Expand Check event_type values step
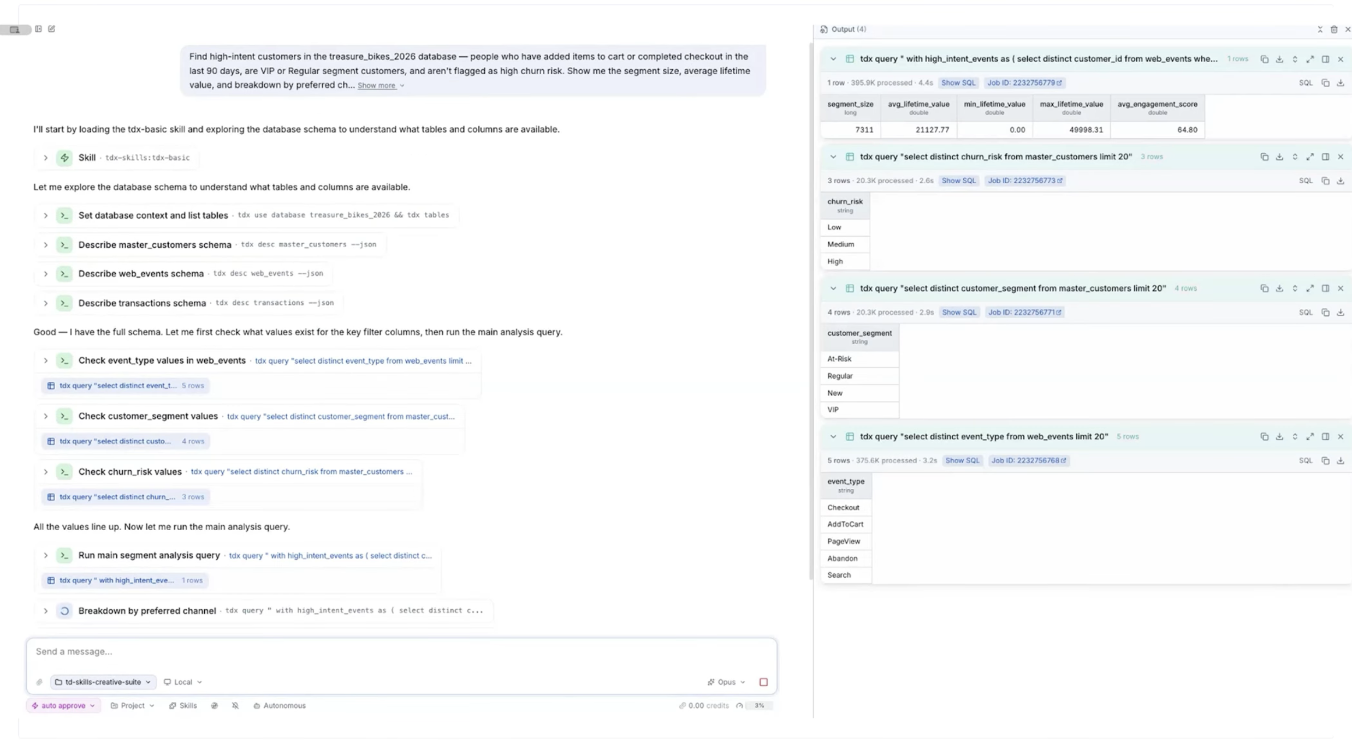1352x744 pixels. pos(46,361)
